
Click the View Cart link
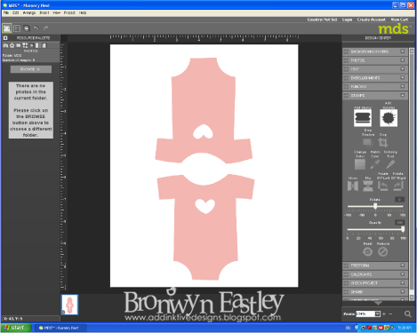[399, 20]
